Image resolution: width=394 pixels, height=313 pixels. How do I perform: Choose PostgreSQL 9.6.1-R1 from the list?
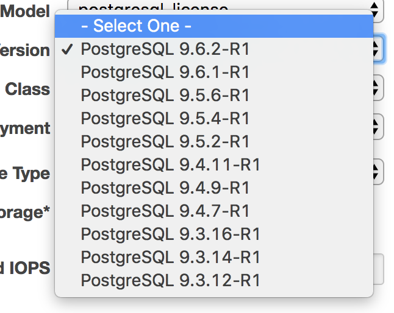click(214, 72)
